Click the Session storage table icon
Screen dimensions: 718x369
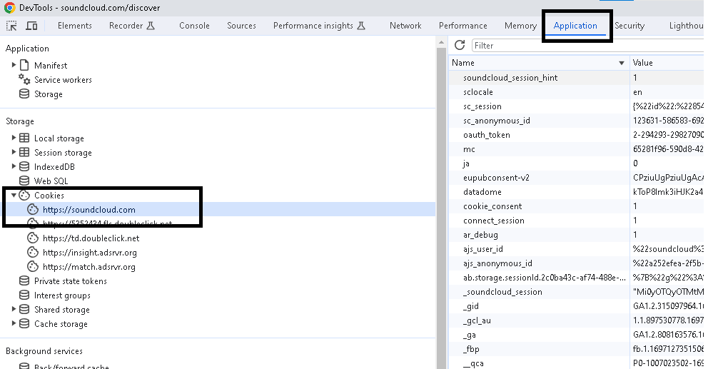point(24,152)
